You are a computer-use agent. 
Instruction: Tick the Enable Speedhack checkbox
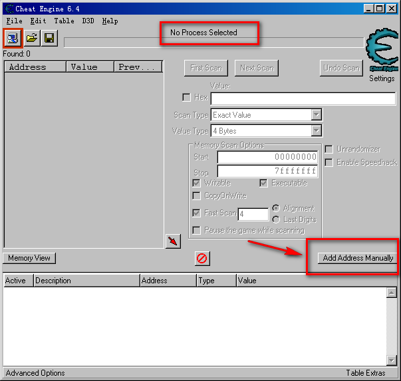click(x=329, y=162)
